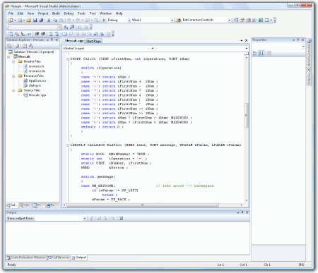Screen dimensions: 318x273
Task: Start debugging with the green play icon
Action: coord(104,20)
